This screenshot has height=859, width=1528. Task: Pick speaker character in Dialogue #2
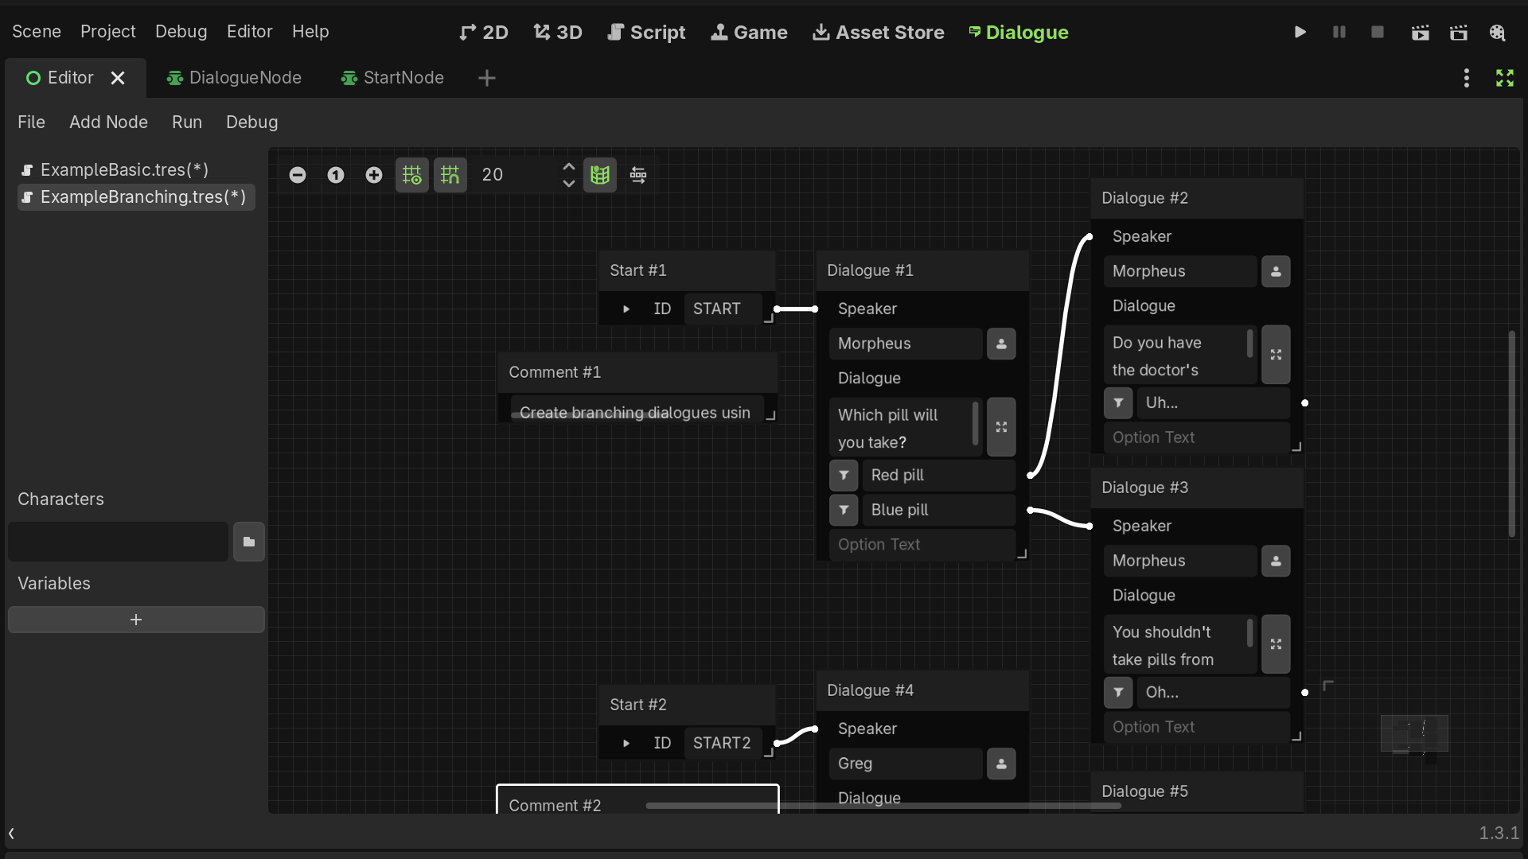click(1276, 271)
